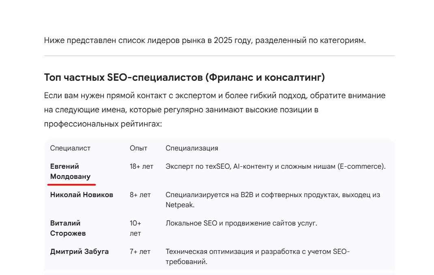Click the "Топ частных SEO-специалистов" heading
This screenshot has width=434, height=275.
[184, 77]
